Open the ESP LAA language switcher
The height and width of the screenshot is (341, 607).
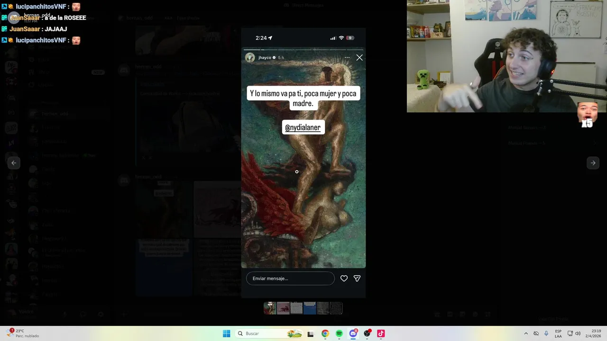click(558, 333)
